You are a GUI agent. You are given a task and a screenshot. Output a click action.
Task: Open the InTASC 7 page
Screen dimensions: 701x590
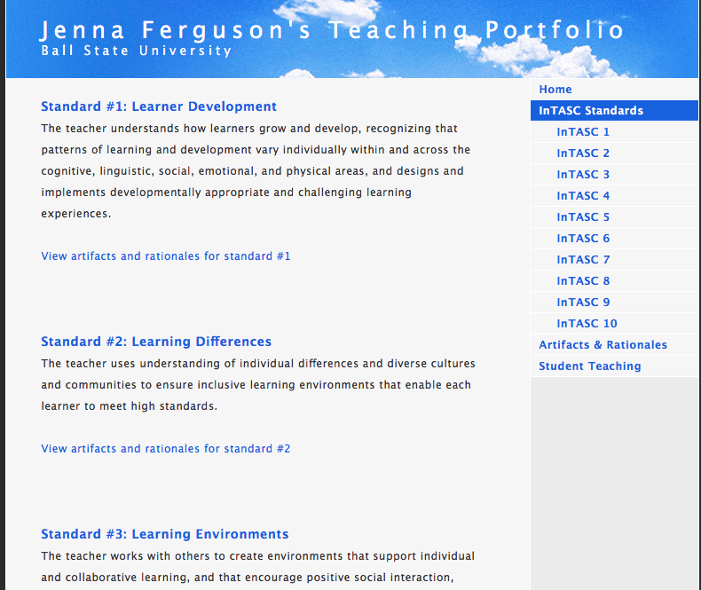click(583, 260)
